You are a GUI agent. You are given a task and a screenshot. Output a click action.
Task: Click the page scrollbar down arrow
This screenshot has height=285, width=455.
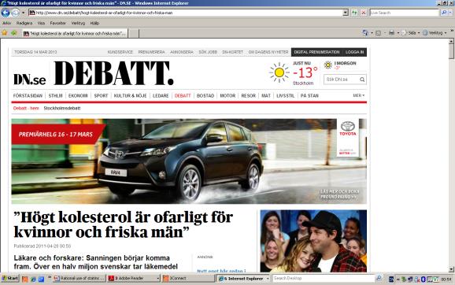pos(451,268)
